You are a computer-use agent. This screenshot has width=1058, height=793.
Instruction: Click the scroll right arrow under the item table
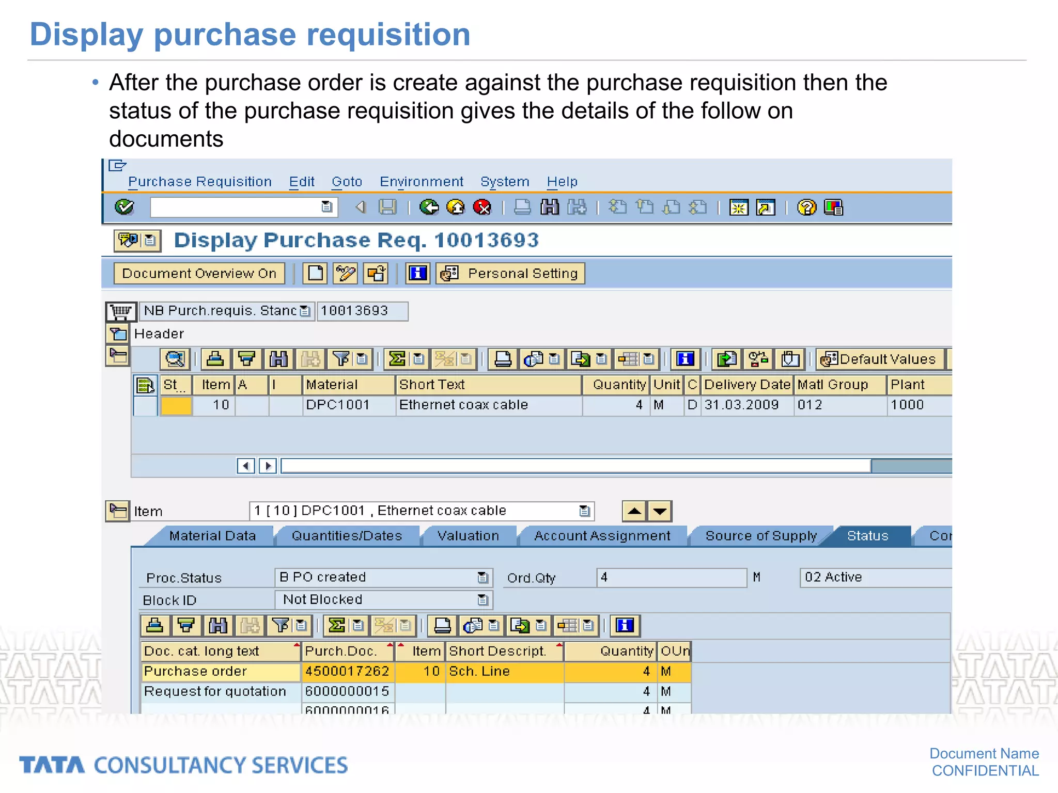point(268,466)
